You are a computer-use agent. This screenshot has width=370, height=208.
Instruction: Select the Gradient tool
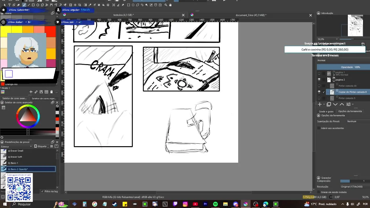tap(86, 5)
